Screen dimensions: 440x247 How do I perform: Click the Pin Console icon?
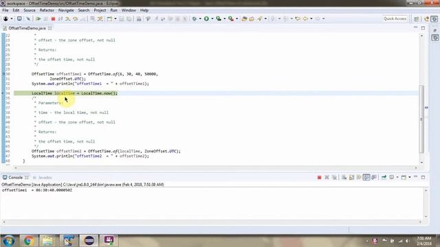pos(384,177)
